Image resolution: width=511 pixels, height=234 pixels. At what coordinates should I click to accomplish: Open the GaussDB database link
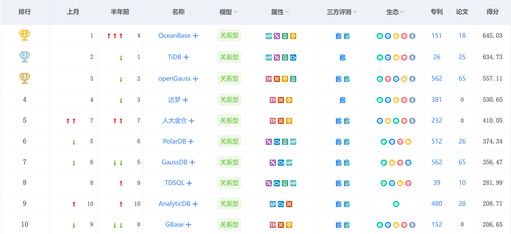coord(174,162)
